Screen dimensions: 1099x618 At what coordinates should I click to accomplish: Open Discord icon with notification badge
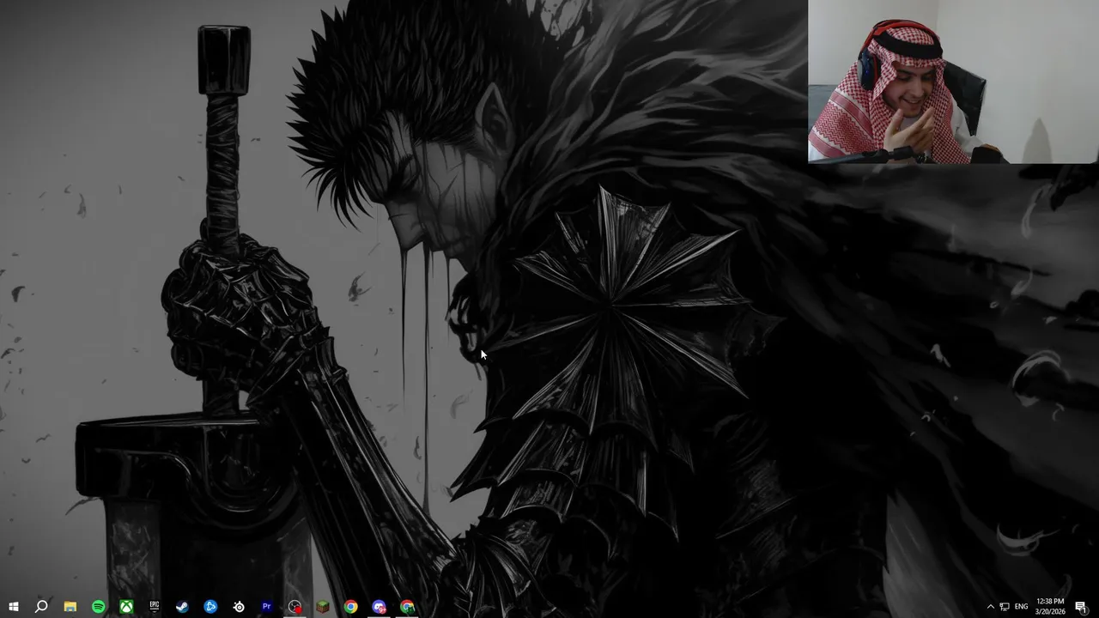(379, 607)
